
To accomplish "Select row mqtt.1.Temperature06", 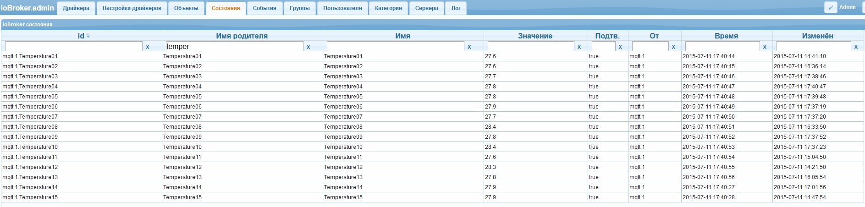I will 432,107.
